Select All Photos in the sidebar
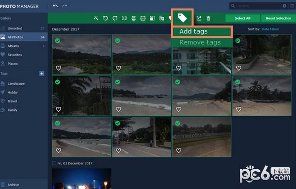The height and width of the screenshot is (189, 296). click(x=24, y=37)
